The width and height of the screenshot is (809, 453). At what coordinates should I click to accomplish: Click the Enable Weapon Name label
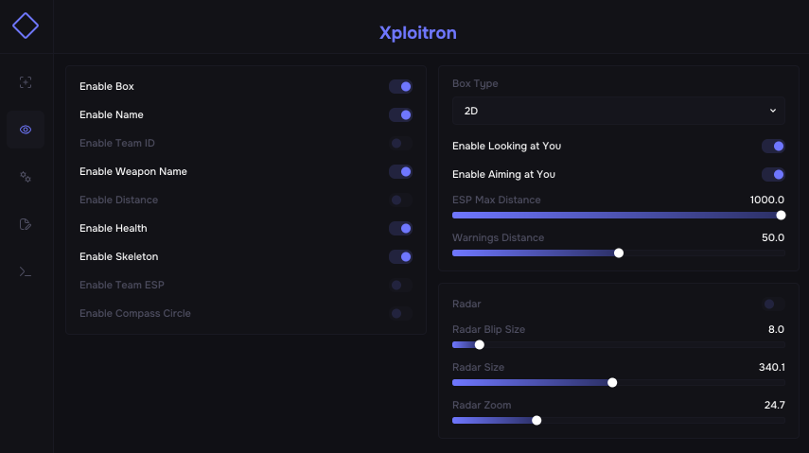pos(133,171)
